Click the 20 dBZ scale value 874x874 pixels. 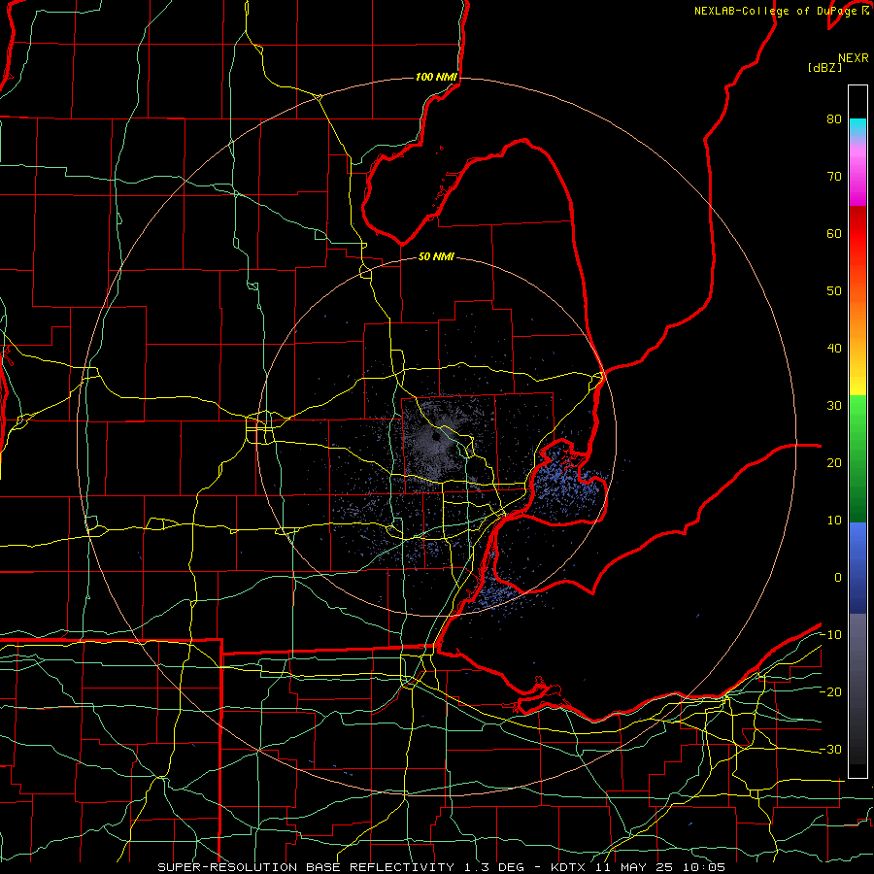pyautogui.click(x=834, y=463)
